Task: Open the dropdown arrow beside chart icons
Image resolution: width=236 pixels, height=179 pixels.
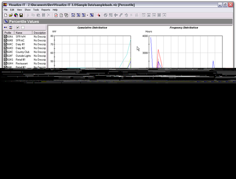Action: point(87,15)
